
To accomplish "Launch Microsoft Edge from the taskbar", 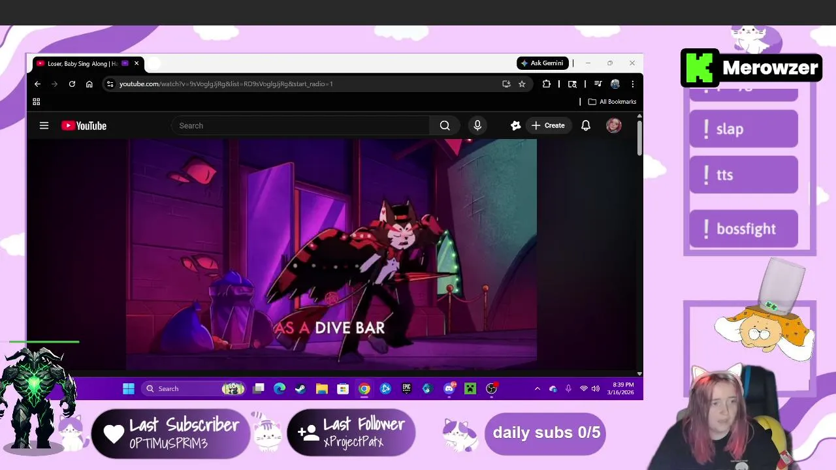I will coord(280,389).
